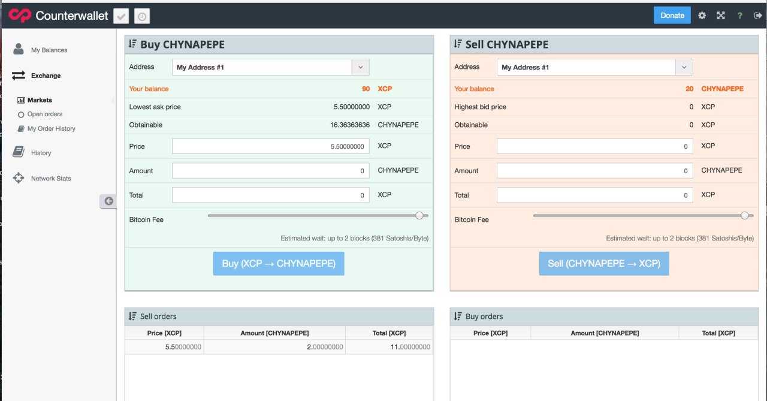Open the History section
This screenshot has width=767, height=401.
pyautogui.click(x=41, y=153)
